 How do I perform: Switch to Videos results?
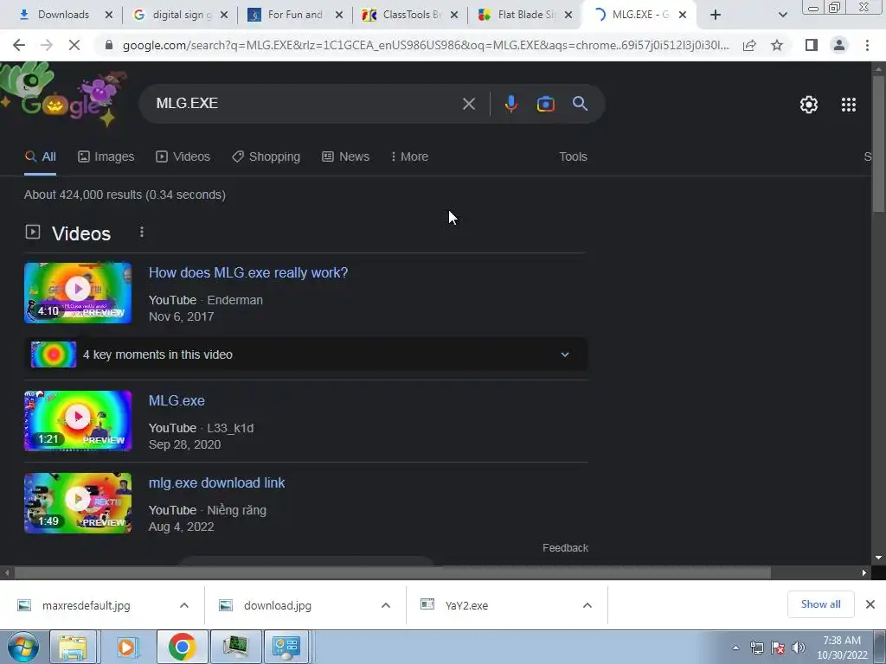[183, 157]
